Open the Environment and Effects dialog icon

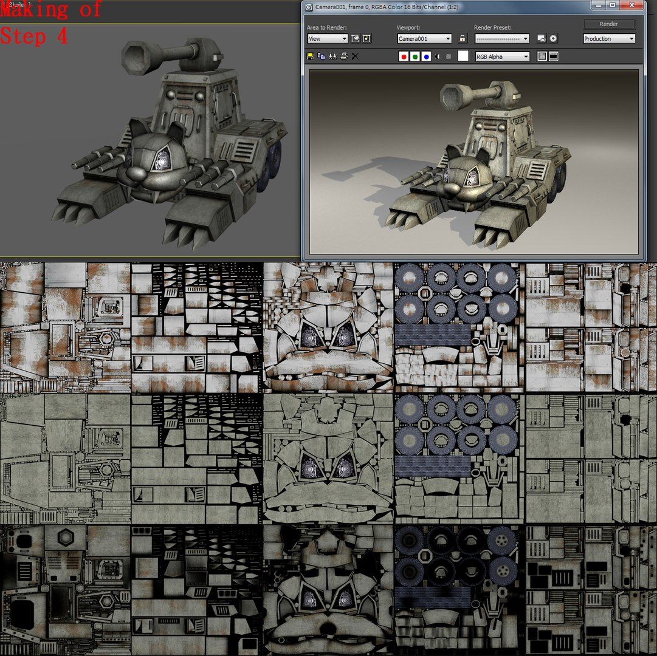[554, 38]
